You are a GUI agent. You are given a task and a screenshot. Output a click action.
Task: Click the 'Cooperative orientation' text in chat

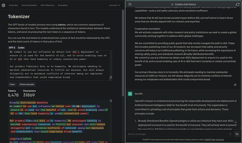(x=147, y=29)
